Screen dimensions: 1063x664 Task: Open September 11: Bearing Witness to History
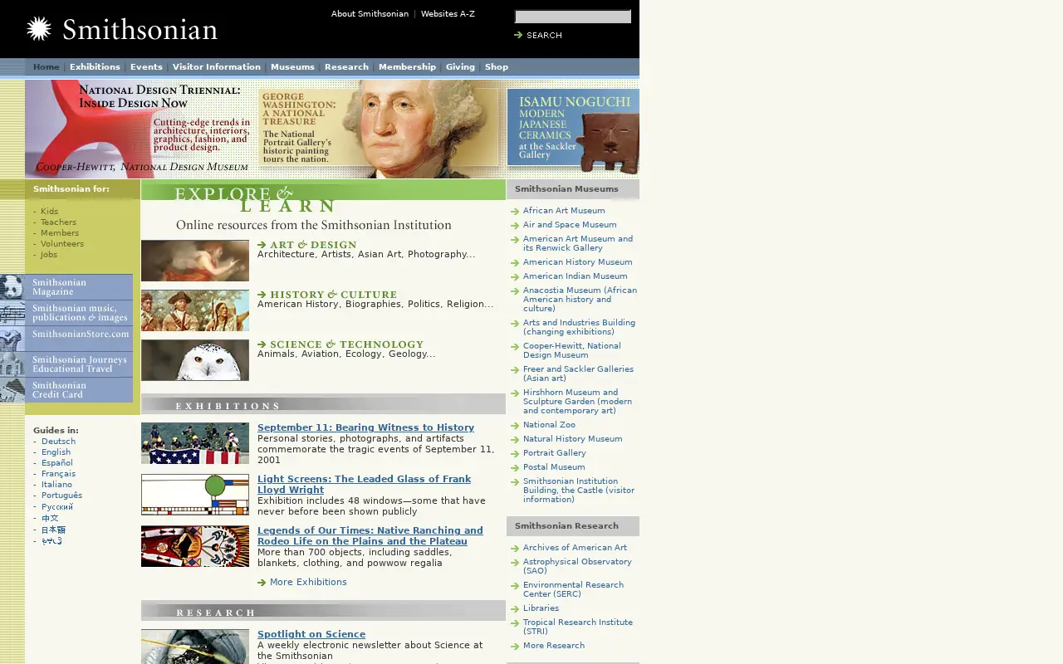(365, 428)
